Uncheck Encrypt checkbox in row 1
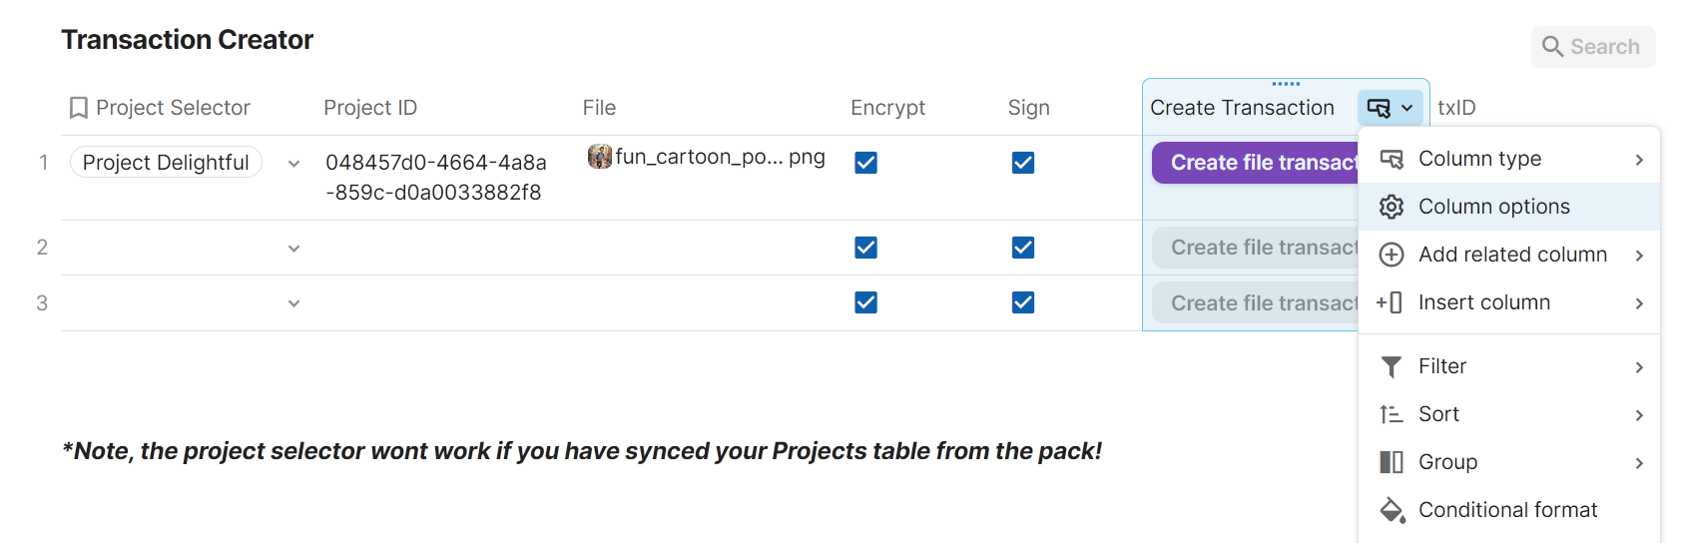 point(866,163)
